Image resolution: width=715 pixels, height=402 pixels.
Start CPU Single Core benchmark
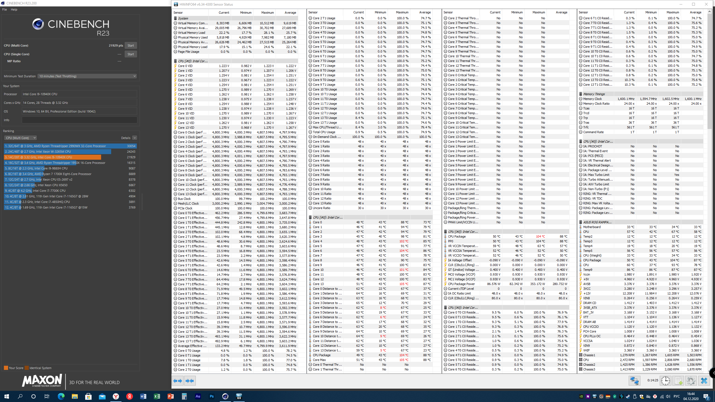pos(131,54)
